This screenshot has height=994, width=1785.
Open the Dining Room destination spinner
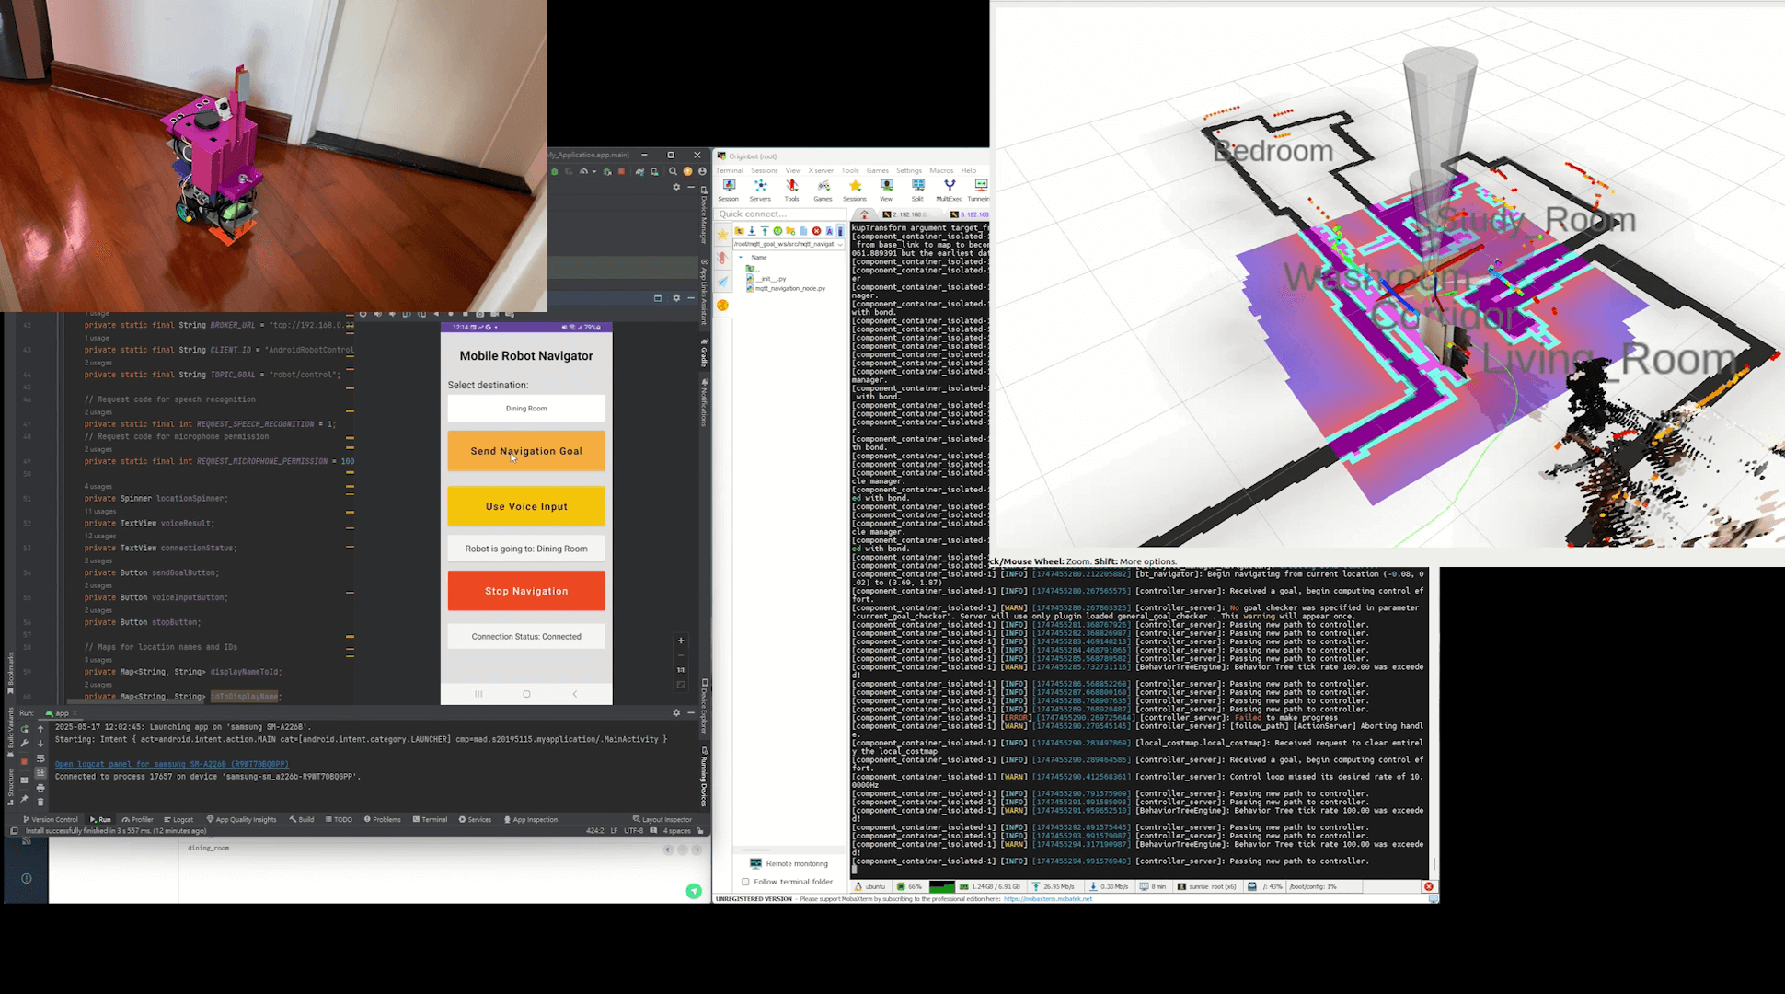click(x=526, y=409)
